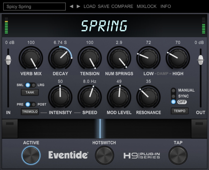
Task: Select OFF tempo mode
Action: pyautogui.click(x=173, y=102)
